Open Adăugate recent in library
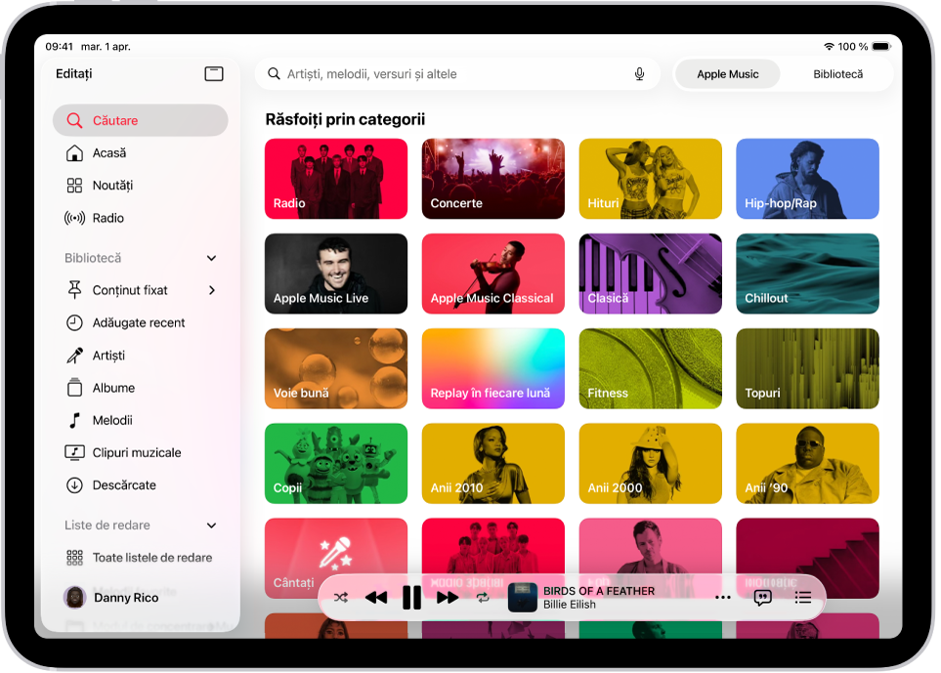941x673 pixels. click(141, 322)
